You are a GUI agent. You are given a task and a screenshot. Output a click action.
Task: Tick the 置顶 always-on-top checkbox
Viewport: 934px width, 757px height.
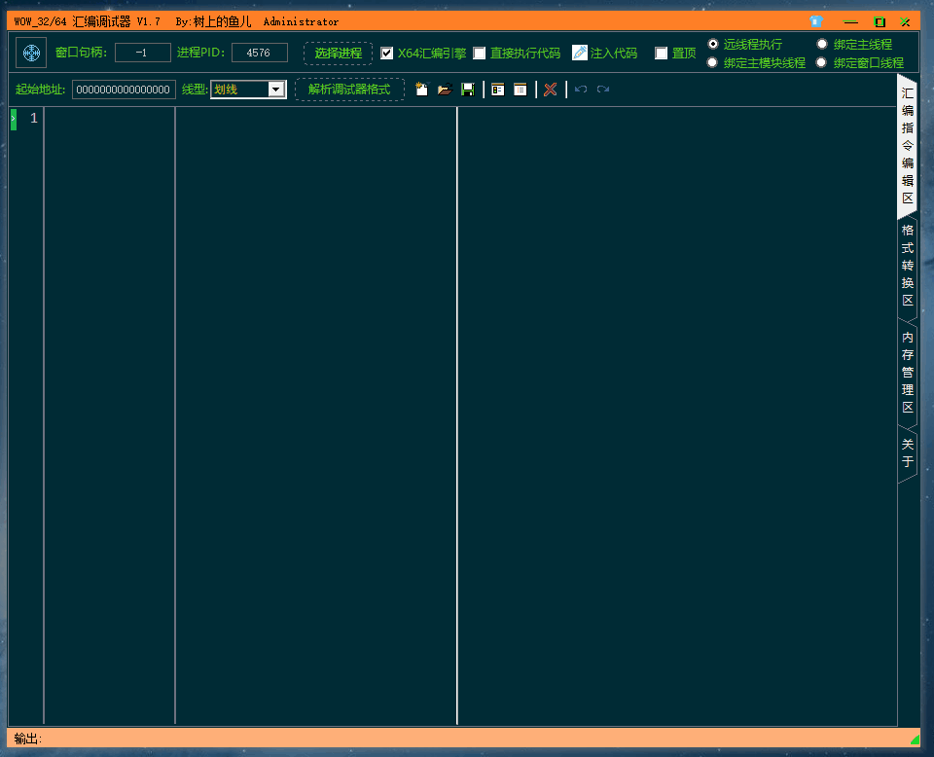661,53
